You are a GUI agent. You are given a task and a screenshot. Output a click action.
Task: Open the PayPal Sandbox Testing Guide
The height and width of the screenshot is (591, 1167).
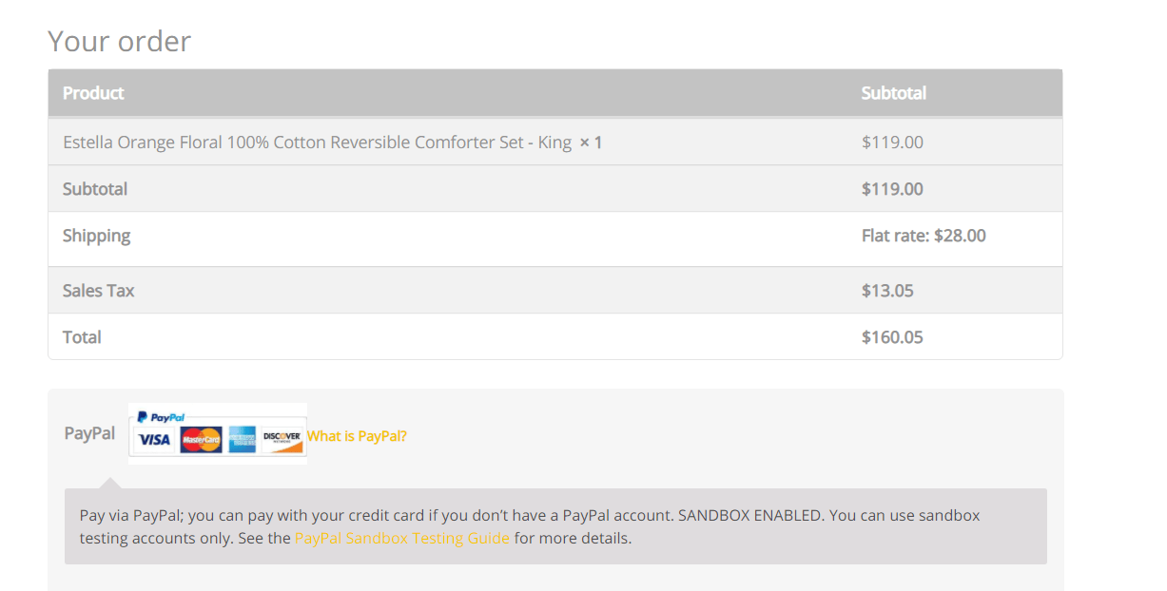point(401,538)
